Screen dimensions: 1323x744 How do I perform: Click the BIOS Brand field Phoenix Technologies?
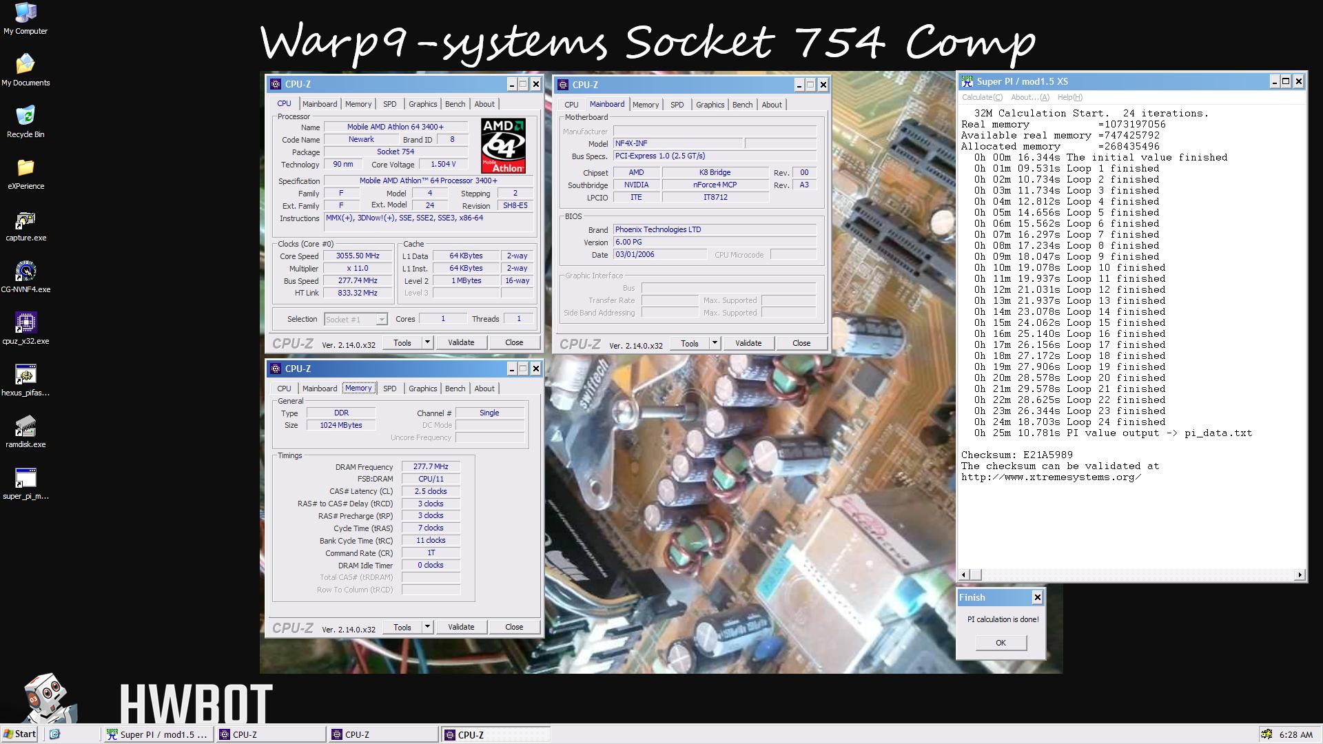(715, 229)
